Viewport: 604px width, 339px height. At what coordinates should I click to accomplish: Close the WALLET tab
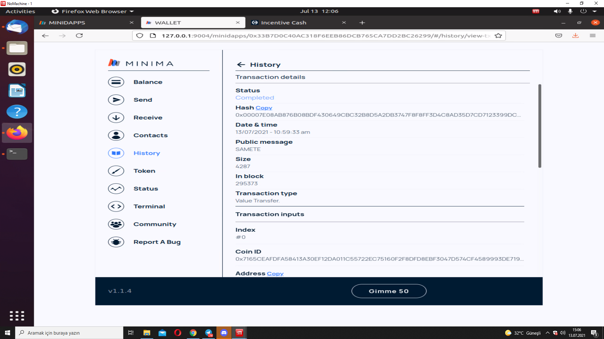tap(238, 23)
